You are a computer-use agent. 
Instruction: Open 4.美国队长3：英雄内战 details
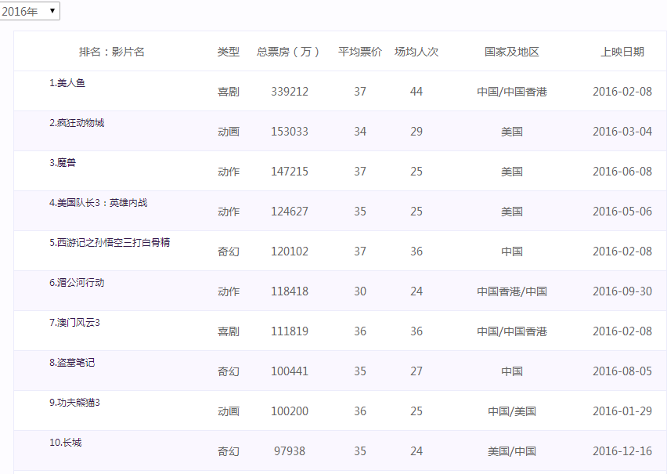[99, 203]
